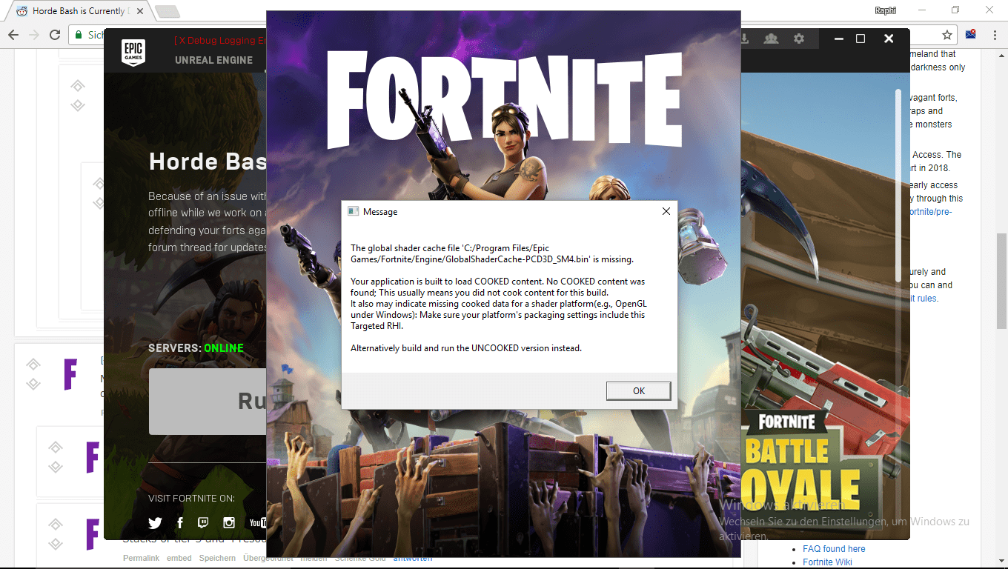Minimize the Chrome window

point(922,10)
